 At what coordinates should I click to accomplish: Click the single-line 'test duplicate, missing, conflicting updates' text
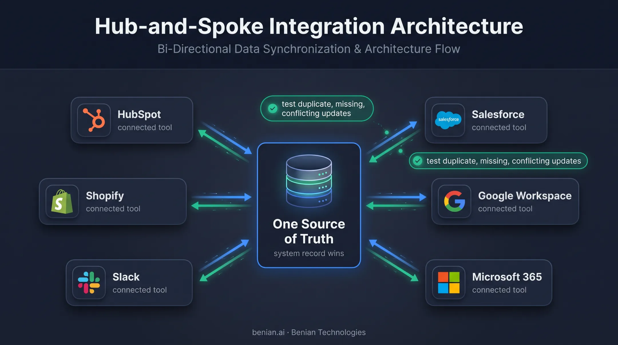click(x=504, y=161)
